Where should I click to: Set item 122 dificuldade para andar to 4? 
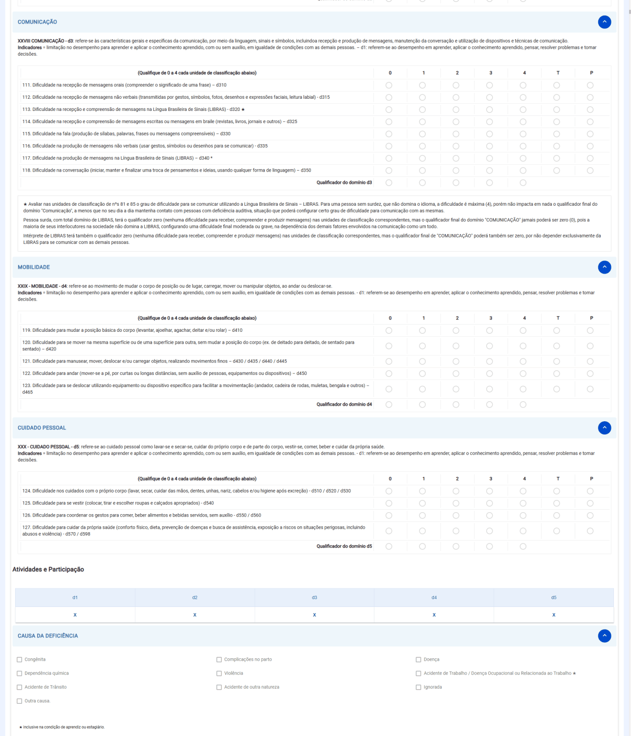pyautogui.click(x=523, y=374)
